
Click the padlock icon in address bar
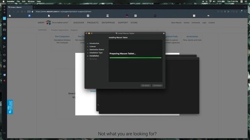[x=32, y=12]
